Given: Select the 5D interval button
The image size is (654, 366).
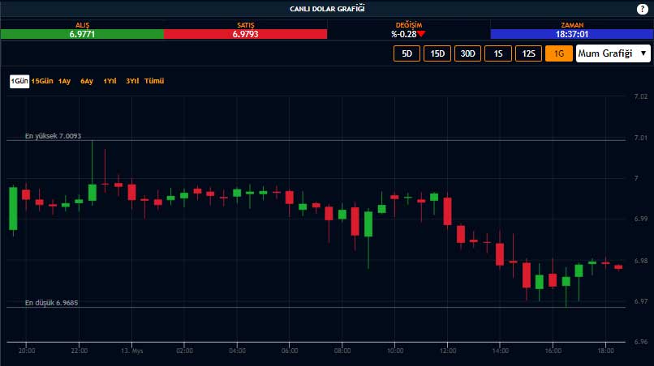Looking at the screenshot, I should click(407, 53).
